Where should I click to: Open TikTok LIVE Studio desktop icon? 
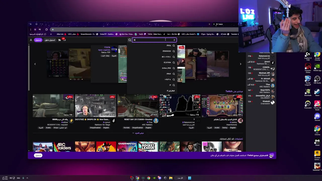(317, 105)
